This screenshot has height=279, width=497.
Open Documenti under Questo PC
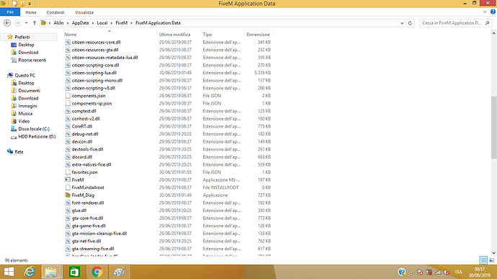29,90
